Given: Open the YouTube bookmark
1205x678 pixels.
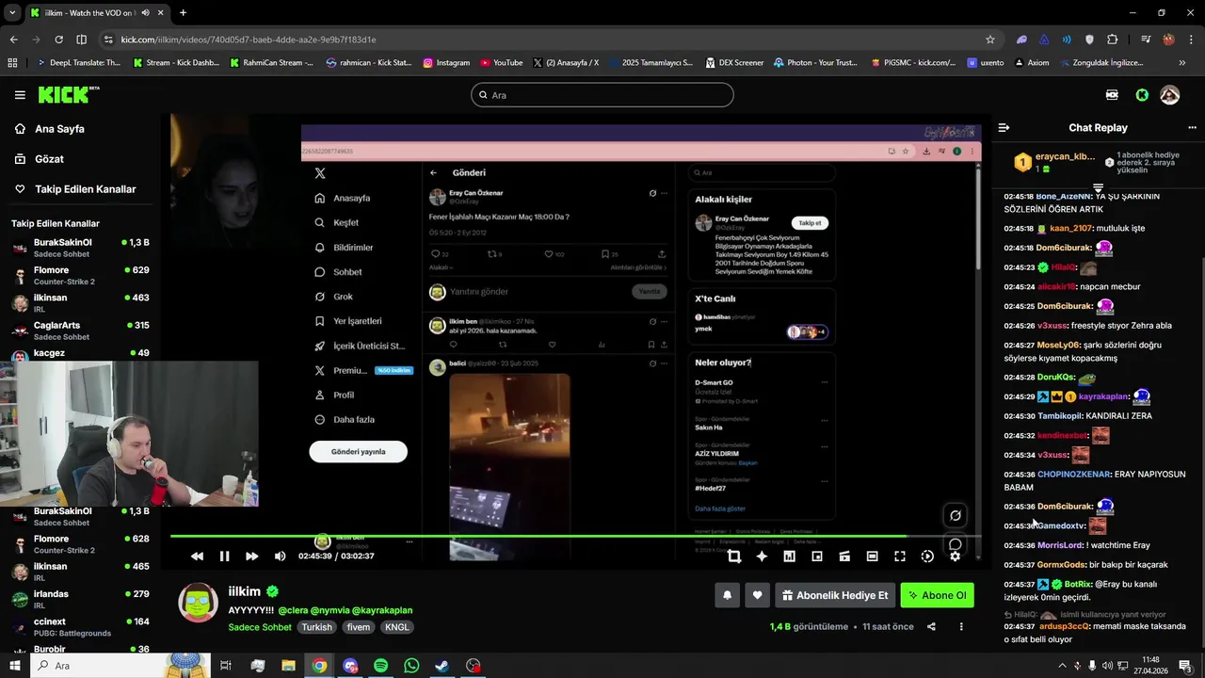Looking at the screenshot, I should (x=501, y=63).
